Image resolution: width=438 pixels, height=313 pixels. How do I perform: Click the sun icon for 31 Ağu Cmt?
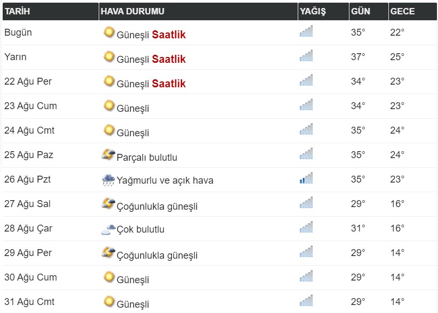coord(109,302)
